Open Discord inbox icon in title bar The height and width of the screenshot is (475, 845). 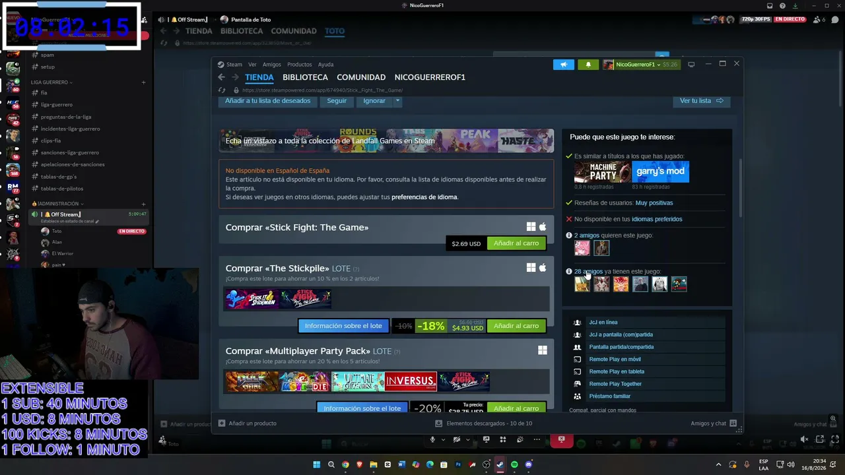coord(768,6)
